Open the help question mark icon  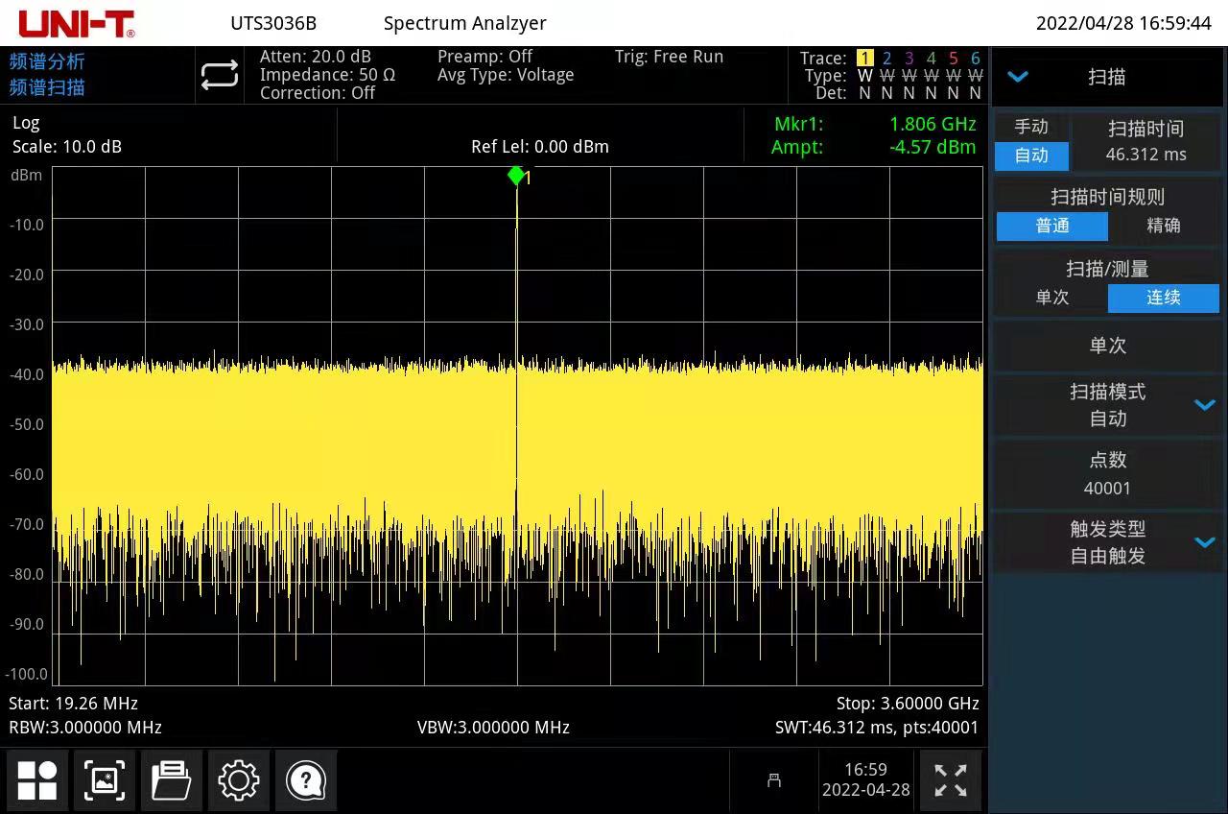pos(306,780)
